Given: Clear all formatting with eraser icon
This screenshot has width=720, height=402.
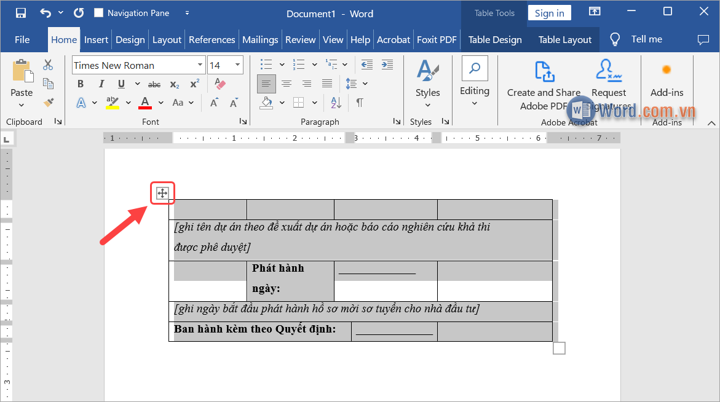Looking at the screenshot, I should (x=219, y=84).
